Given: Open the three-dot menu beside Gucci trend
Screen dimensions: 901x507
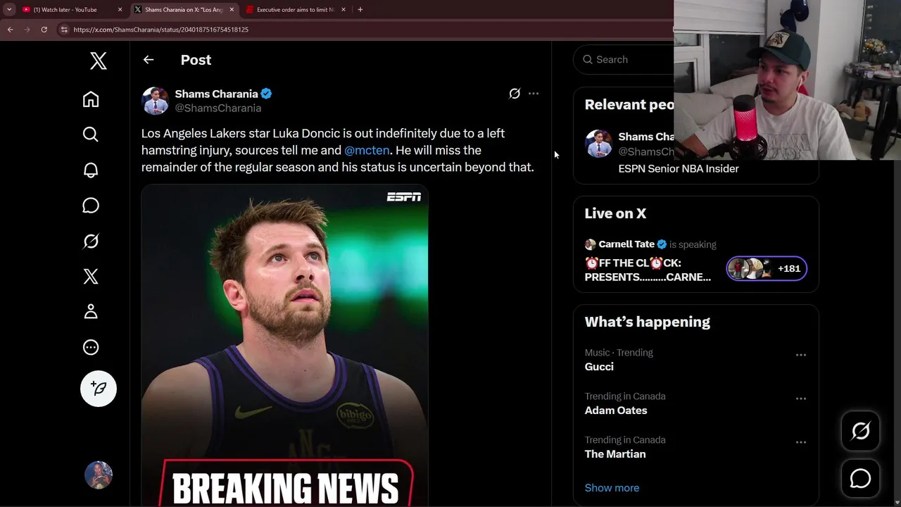Looking at the screenshot, I should tap(801, 355).
